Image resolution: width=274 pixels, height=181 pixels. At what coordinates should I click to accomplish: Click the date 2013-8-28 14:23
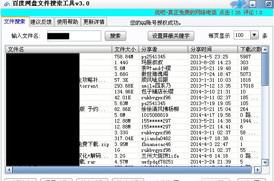210,62
